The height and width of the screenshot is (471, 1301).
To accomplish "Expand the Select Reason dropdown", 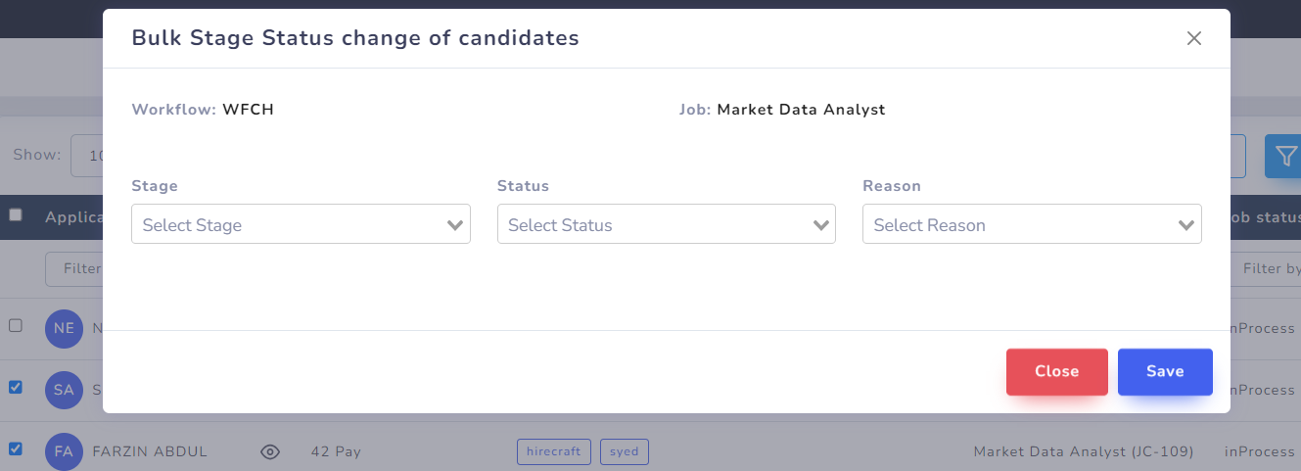I will (x=1032, y=224).
